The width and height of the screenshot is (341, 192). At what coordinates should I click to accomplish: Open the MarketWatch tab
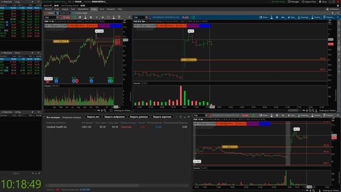coord(83,9)
